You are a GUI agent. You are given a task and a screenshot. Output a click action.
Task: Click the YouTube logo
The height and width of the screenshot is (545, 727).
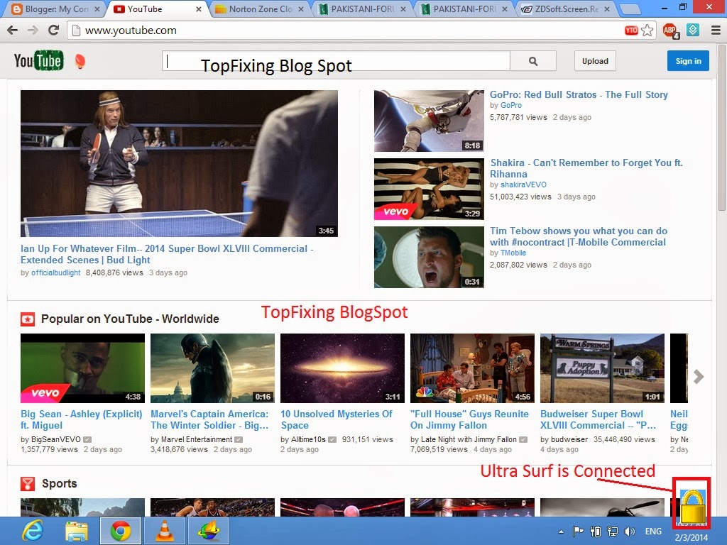point(38,61)
